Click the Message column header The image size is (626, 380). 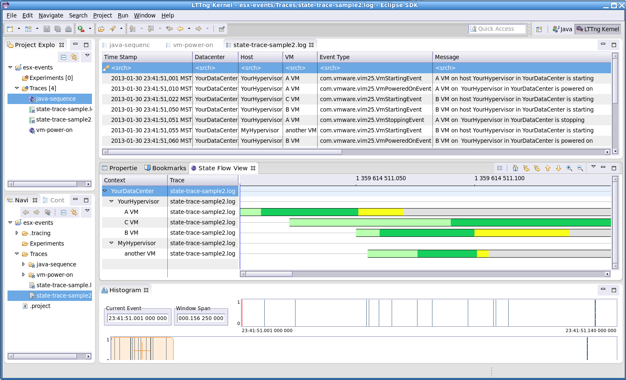(x=522, y=57)
